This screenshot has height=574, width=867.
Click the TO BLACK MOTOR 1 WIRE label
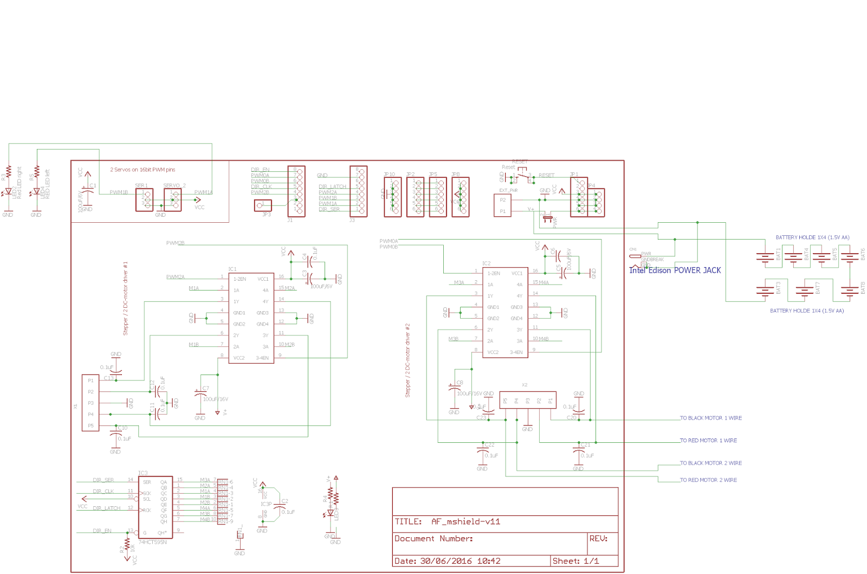pos(711,418)
